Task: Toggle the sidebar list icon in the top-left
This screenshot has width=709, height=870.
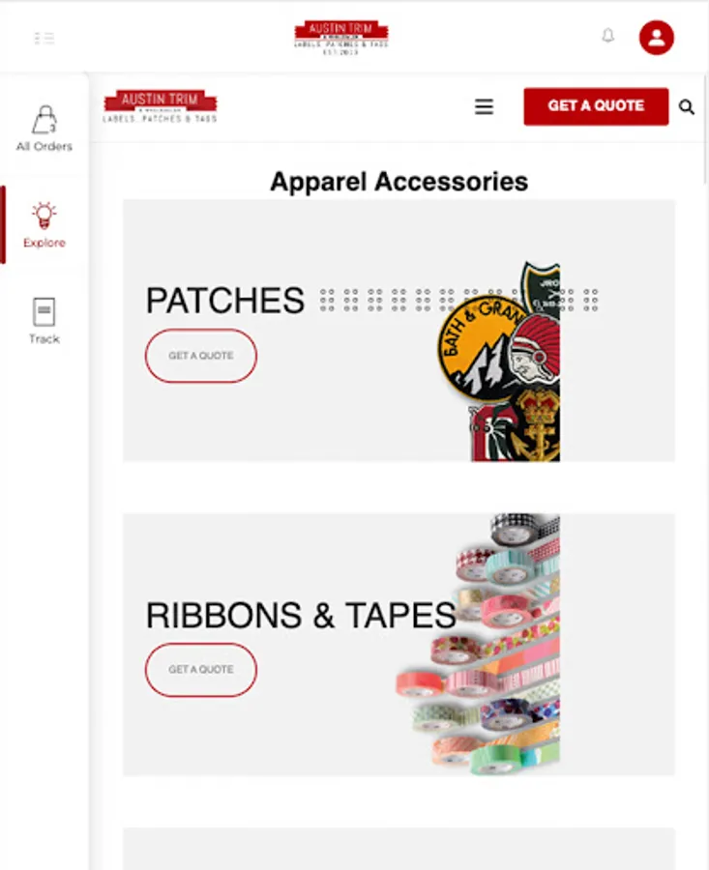Action: (44, 39)
